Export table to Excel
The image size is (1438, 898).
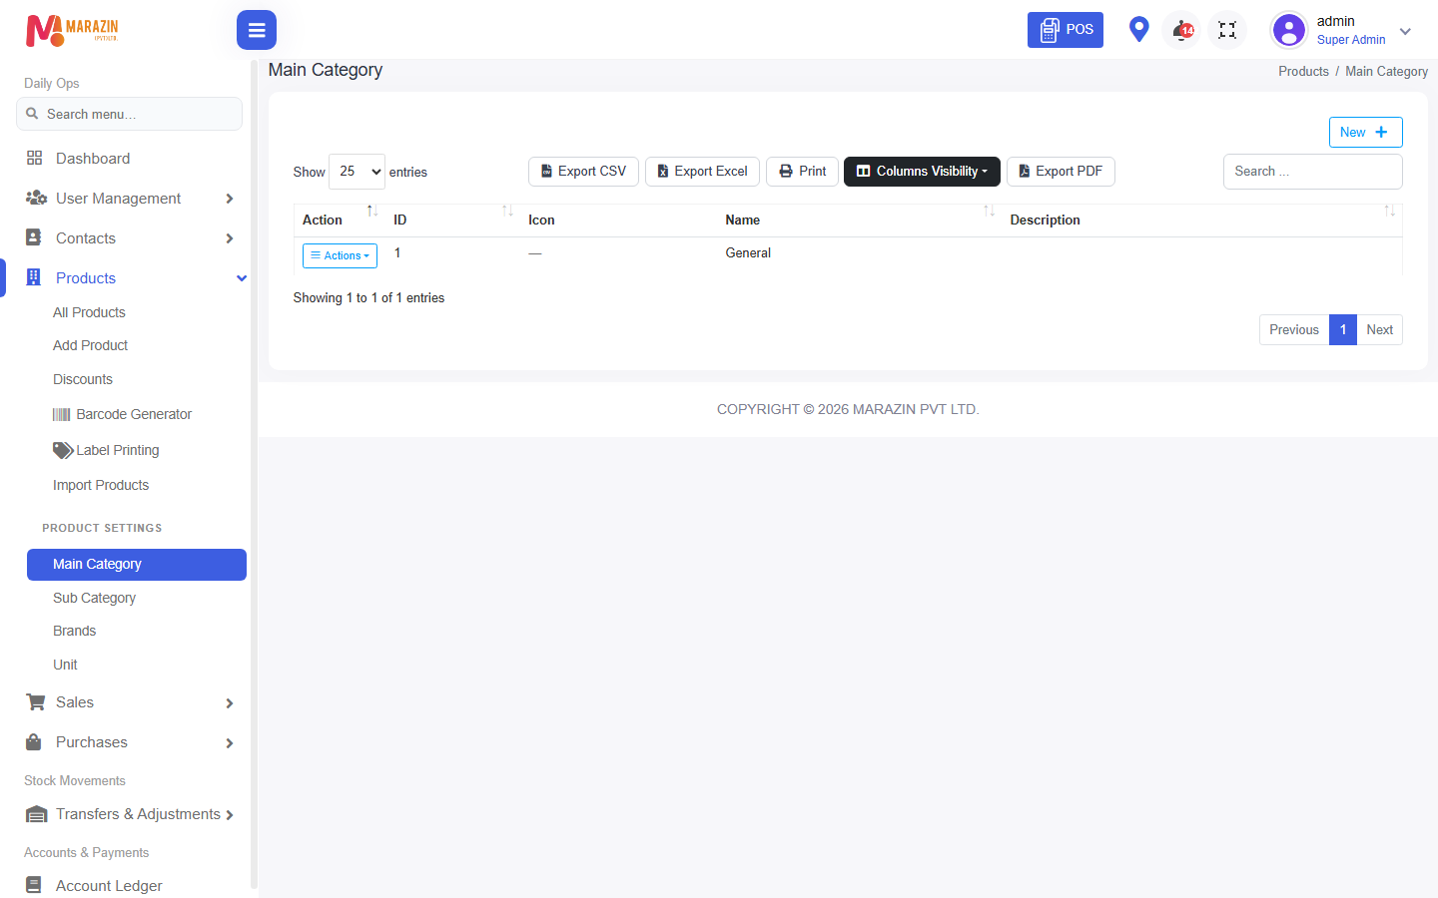[x=702, y=172]
